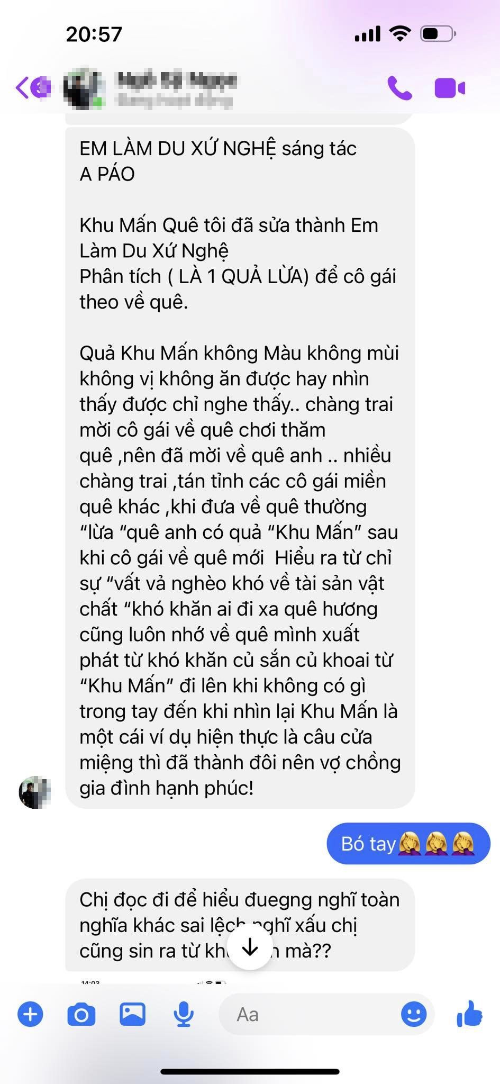500x1084 pixels.
Task: Tap the "EM LÀM DU XỨ NGHỆ" message
Action: click(x=240, y=467)
